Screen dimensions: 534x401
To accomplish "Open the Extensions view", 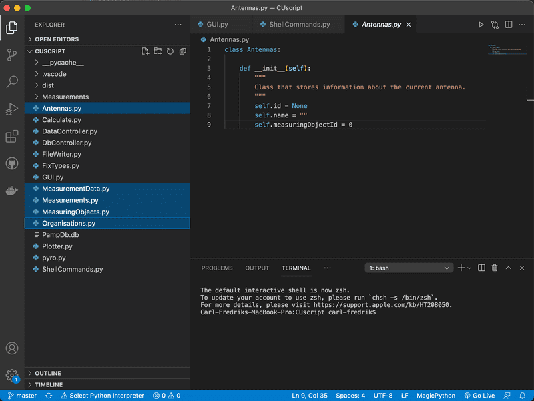I will [11, 136].
